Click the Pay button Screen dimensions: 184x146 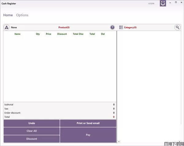tap(88, 135)
